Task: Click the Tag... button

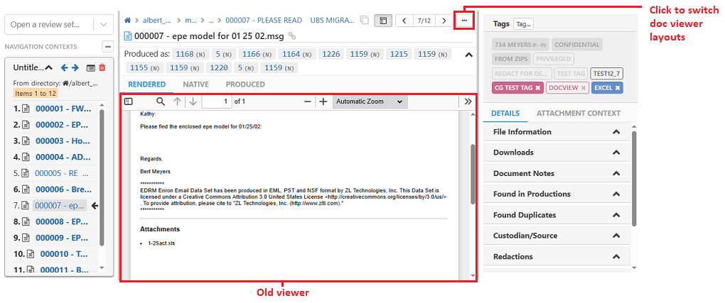Action: [523, 24]
